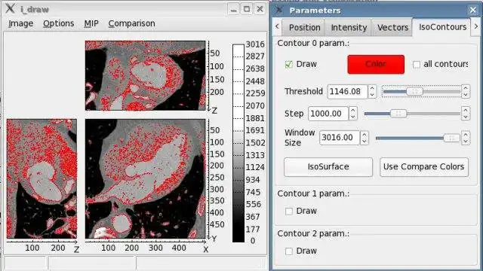Open the Comparison menu
The width and height of the screenshot is (483, 271).
131,23
